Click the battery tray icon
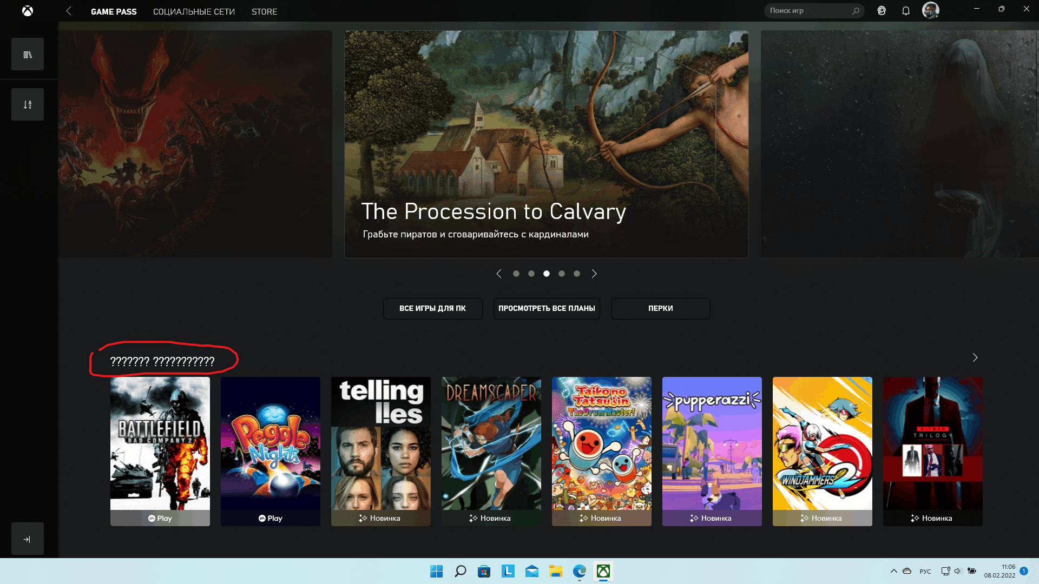This screenshot has height=584, width=1039. [x=972, y=571]
